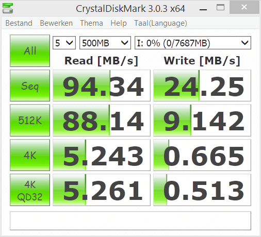Click the empty comment text field at bottom
The image size is (261, 237).
[x=130, y=221]
